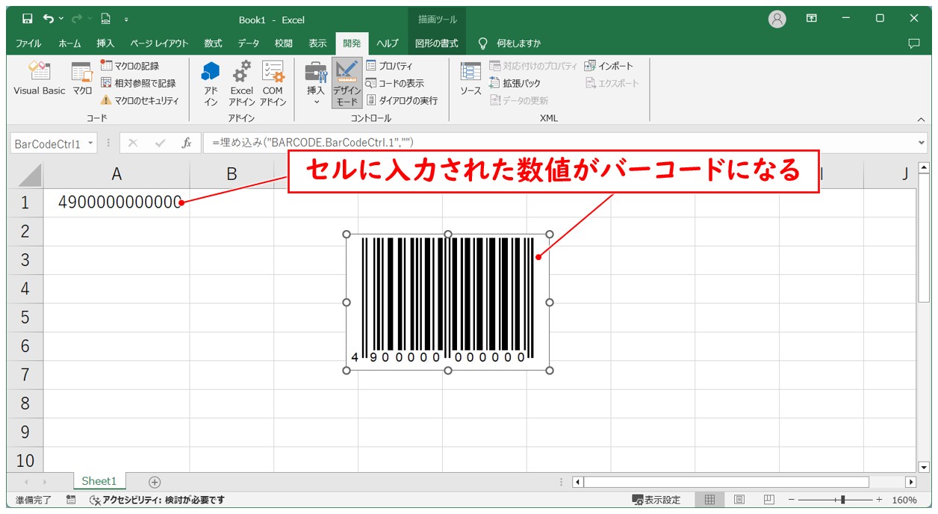This screenshot has height=514, width=938.
Task: Zoom out with the minus button
Action: pyautogui.click(x=792, y=500)
